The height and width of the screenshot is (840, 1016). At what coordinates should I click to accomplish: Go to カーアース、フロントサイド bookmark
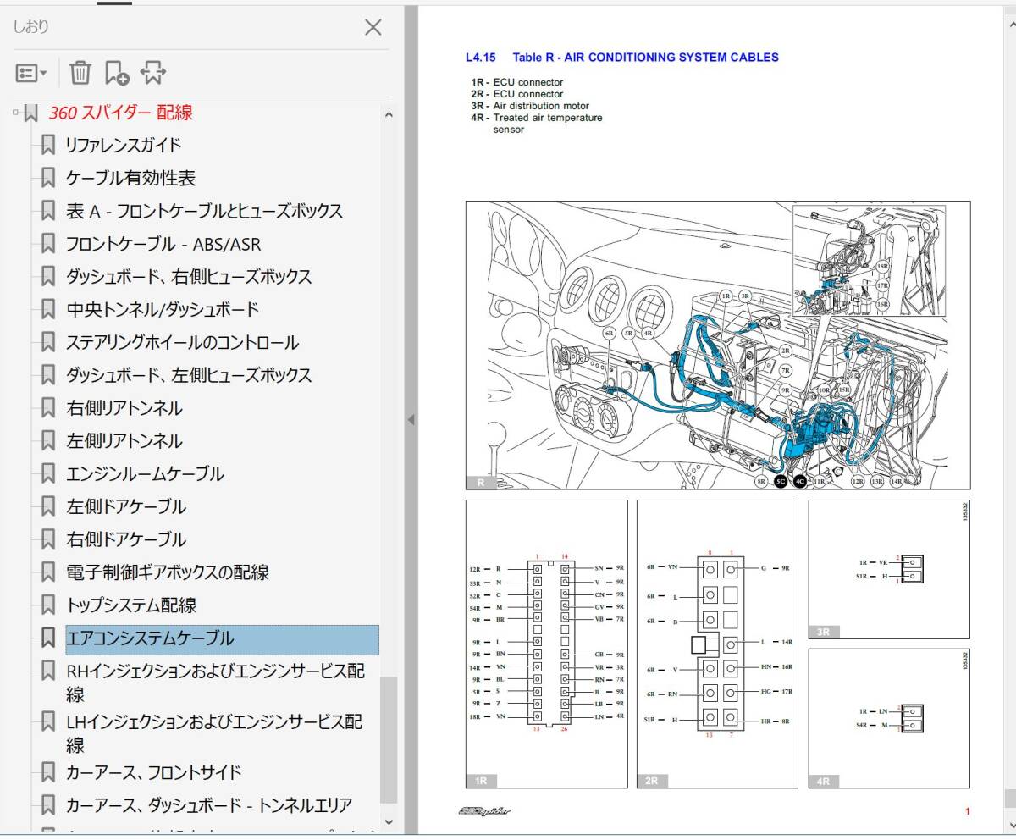point(154,772)
